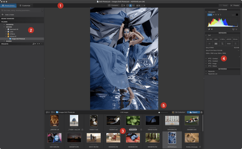This screenshot has width=242, height=149.
Task: Show shadow clipping (moon icon) under histogram
Action: (x=209, y=29)
